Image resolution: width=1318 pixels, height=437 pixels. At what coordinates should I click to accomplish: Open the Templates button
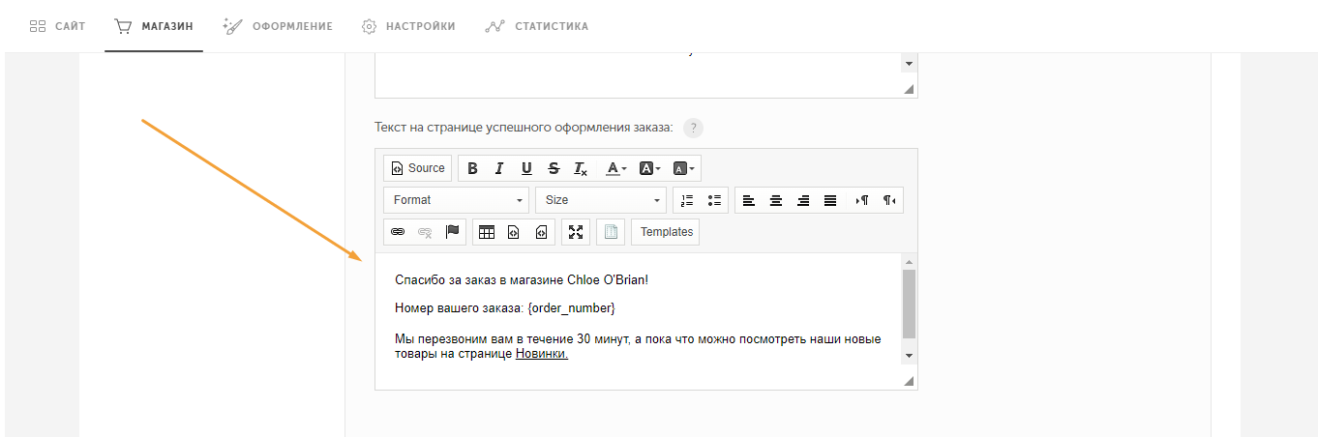click(x=666, y=232)
